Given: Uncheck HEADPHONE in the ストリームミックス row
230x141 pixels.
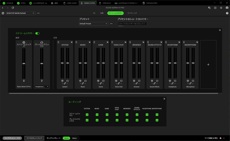Looking at the screenshot, I should click(x=147, y=115).
